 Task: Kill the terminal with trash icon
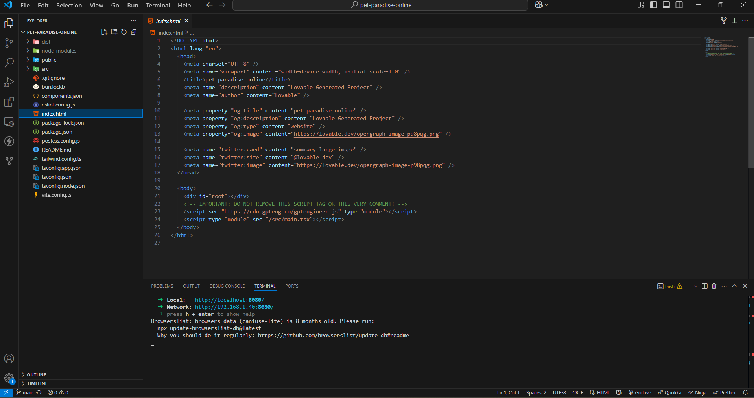tap(714, 286)
